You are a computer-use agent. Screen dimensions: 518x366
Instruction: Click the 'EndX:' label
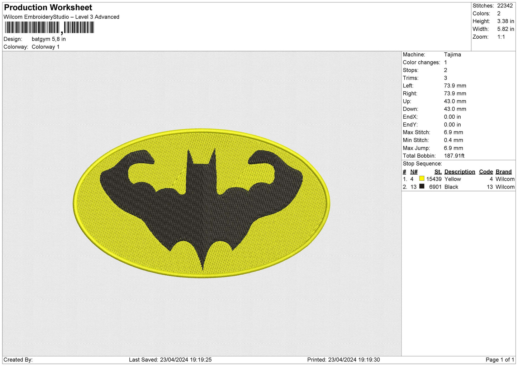(410, 117)
